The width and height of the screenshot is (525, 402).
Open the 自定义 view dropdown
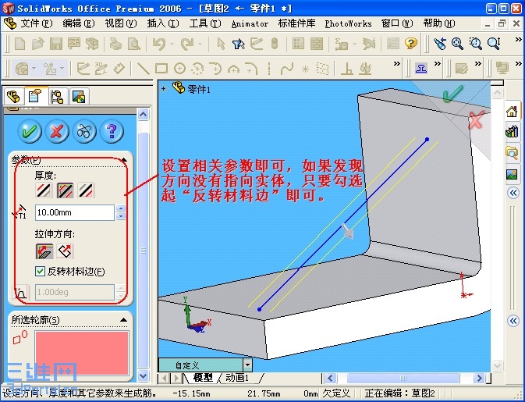click(248, 365)
